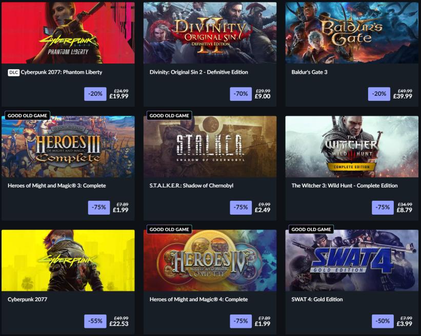Click the GOOD OLD GAME badge on SWAT 4

pyautogui.click(x=311, y=229)
